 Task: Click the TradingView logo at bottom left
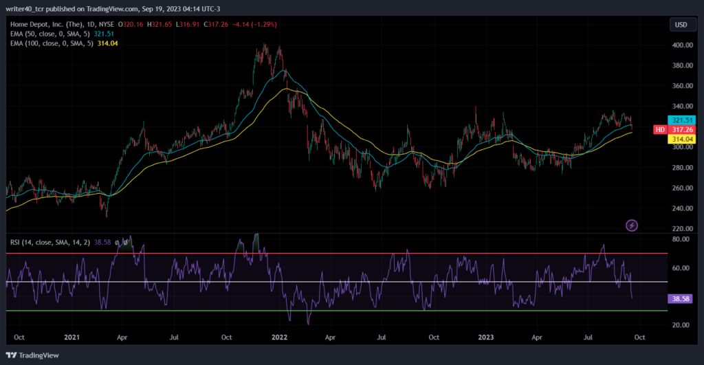32,355
